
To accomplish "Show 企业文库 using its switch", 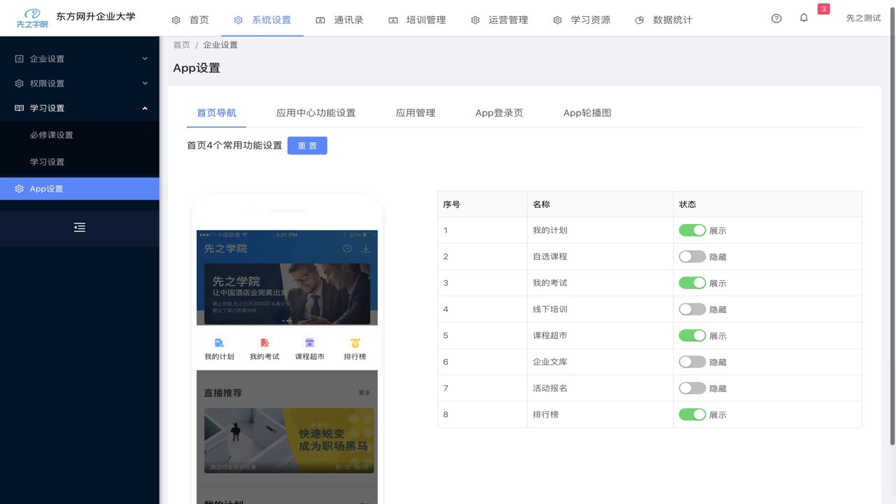I will coord(692,362).
